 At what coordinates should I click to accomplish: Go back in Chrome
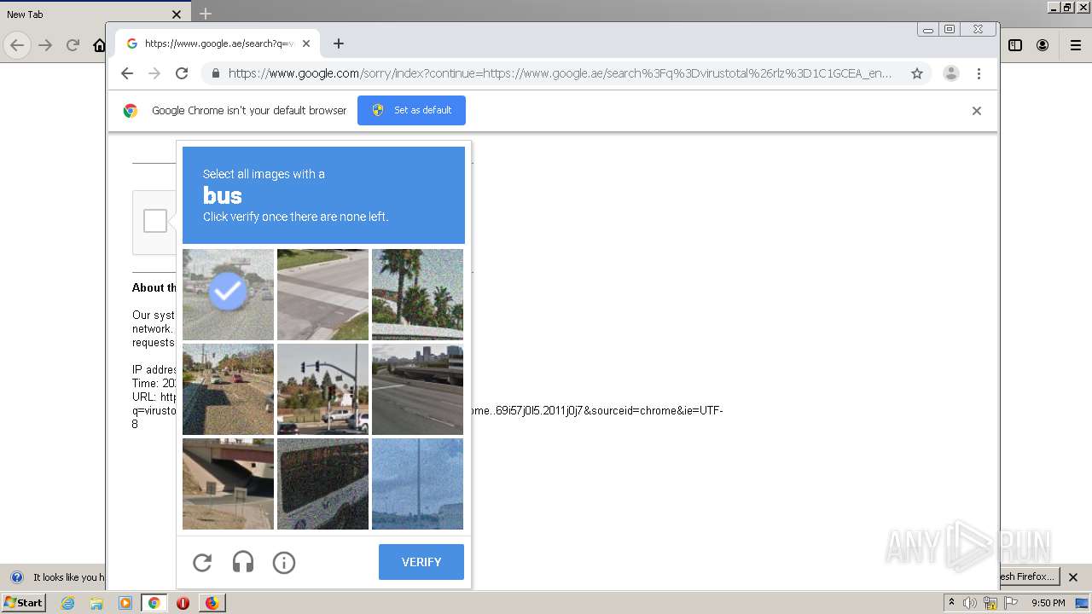coord(127,73)
